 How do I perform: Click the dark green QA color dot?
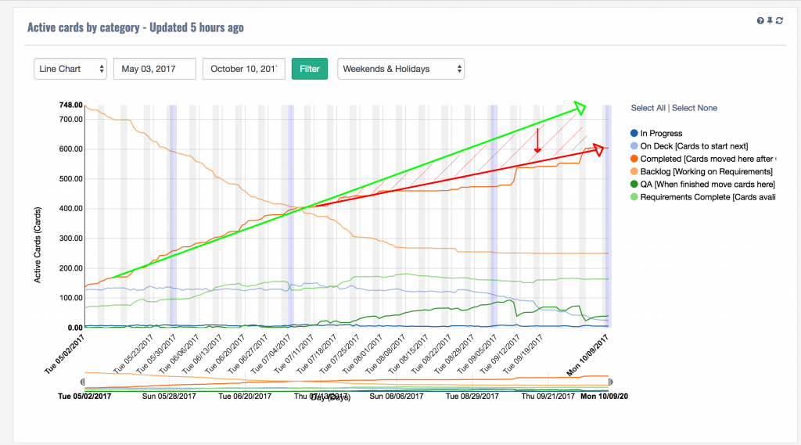click(x=634, y=185)
